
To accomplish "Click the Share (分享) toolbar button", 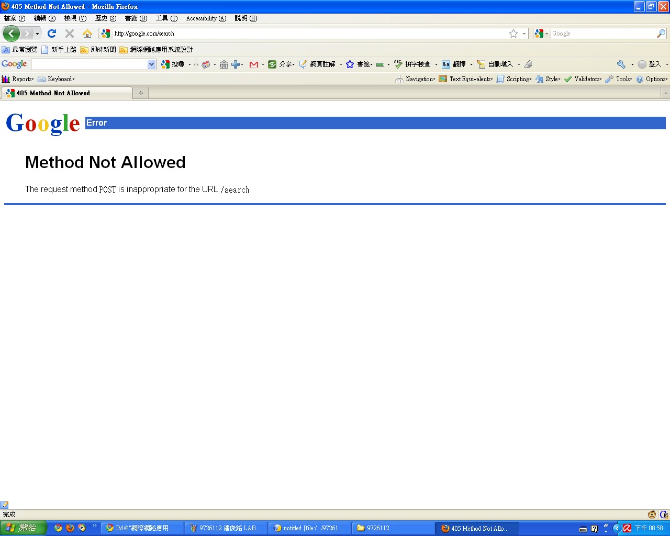I will tap(281, 64).
